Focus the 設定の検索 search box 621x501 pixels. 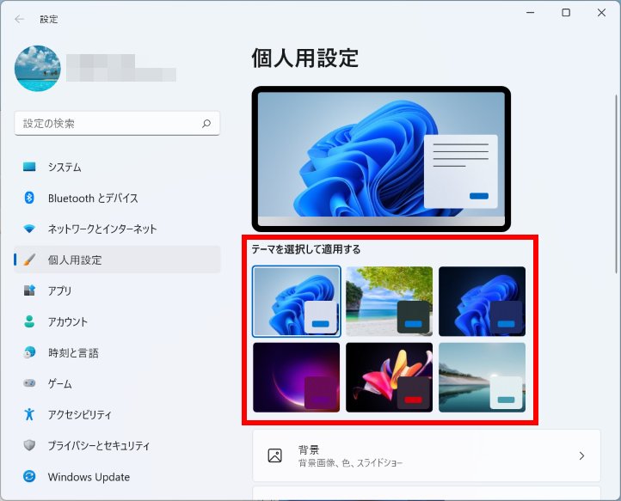click(117, 124)
